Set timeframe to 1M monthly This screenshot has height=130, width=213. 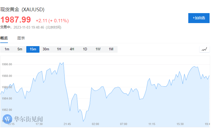coord(111,49)
